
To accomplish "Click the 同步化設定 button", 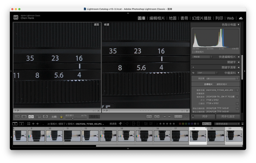I will pos(228,117).
